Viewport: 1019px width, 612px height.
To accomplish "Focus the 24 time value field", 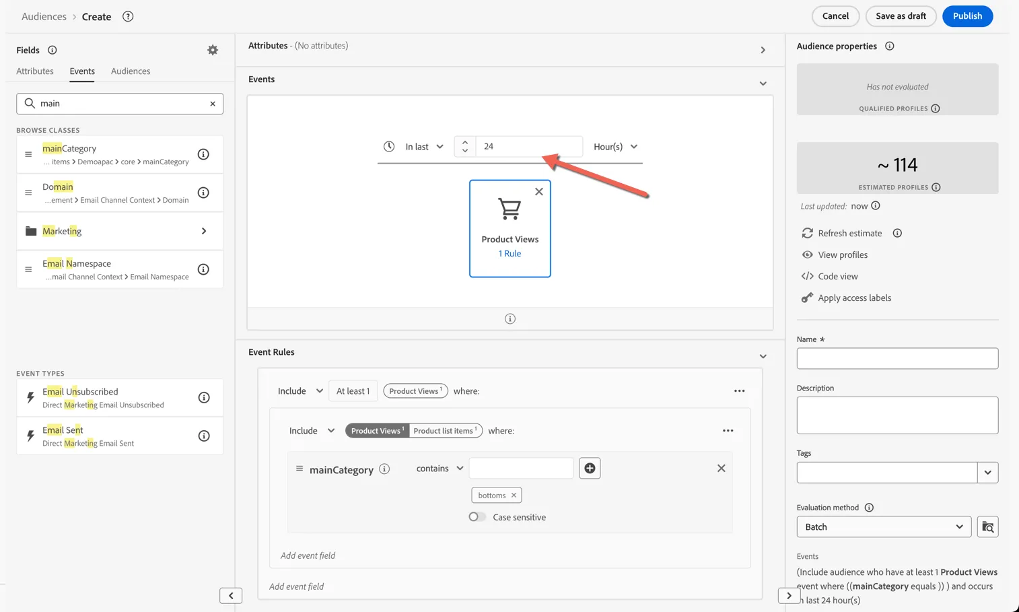I will (529, 146).
